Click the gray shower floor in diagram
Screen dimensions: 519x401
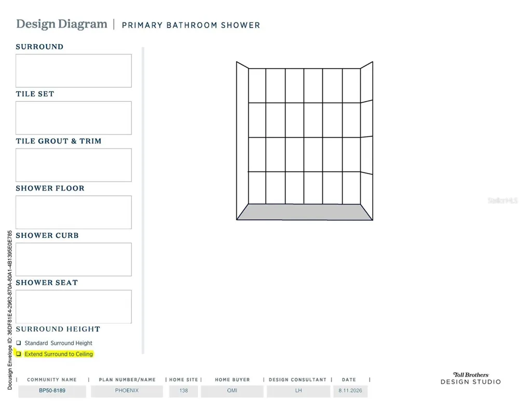[305, 212]
